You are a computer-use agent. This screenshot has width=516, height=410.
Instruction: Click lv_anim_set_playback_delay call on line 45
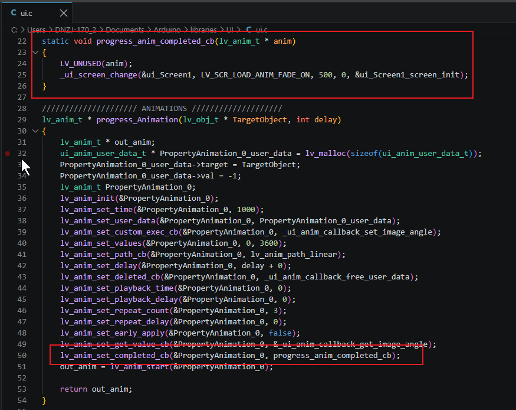click(x=119, y=300)
